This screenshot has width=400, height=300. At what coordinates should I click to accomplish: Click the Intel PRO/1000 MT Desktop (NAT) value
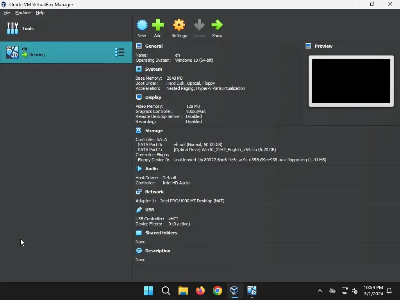192,201
